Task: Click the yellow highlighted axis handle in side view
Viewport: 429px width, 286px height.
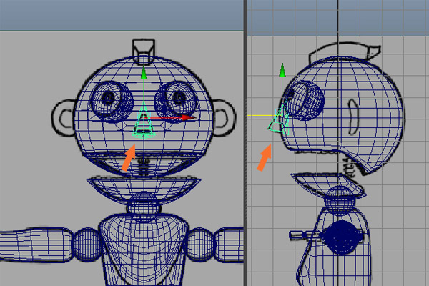Action: (x=262, y=116)
